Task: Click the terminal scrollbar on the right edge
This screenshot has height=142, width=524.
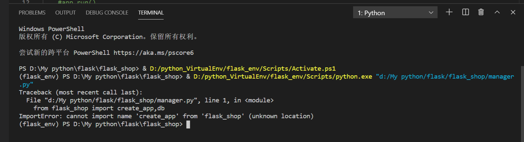Action: (522, 103)
